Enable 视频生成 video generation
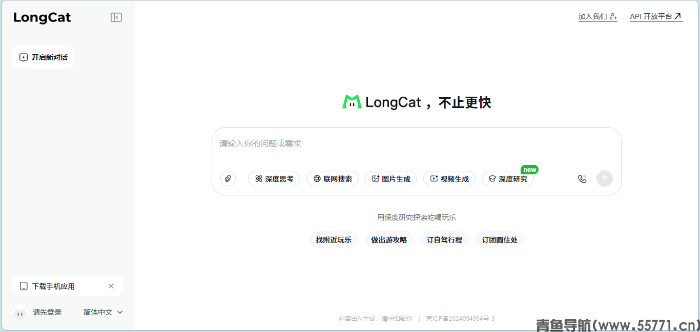The height and width of the screenshot is (332, 700). 449,179
